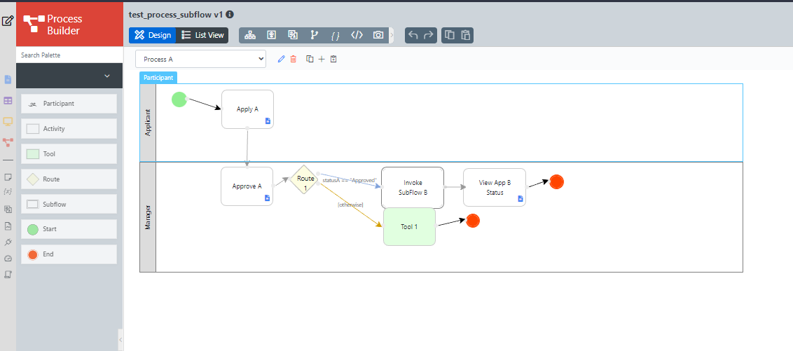Delete Process A with the red trash icon
The height and width of the screenshot is (351, 793).
(x=294, y=59)
